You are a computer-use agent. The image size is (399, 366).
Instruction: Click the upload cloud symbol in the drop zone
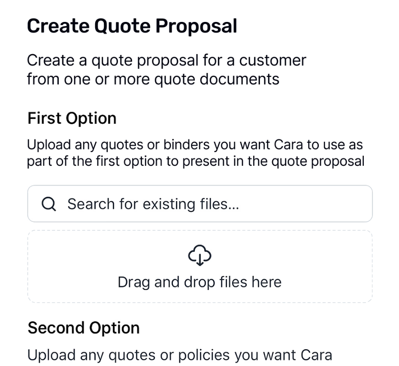[199, 255]
